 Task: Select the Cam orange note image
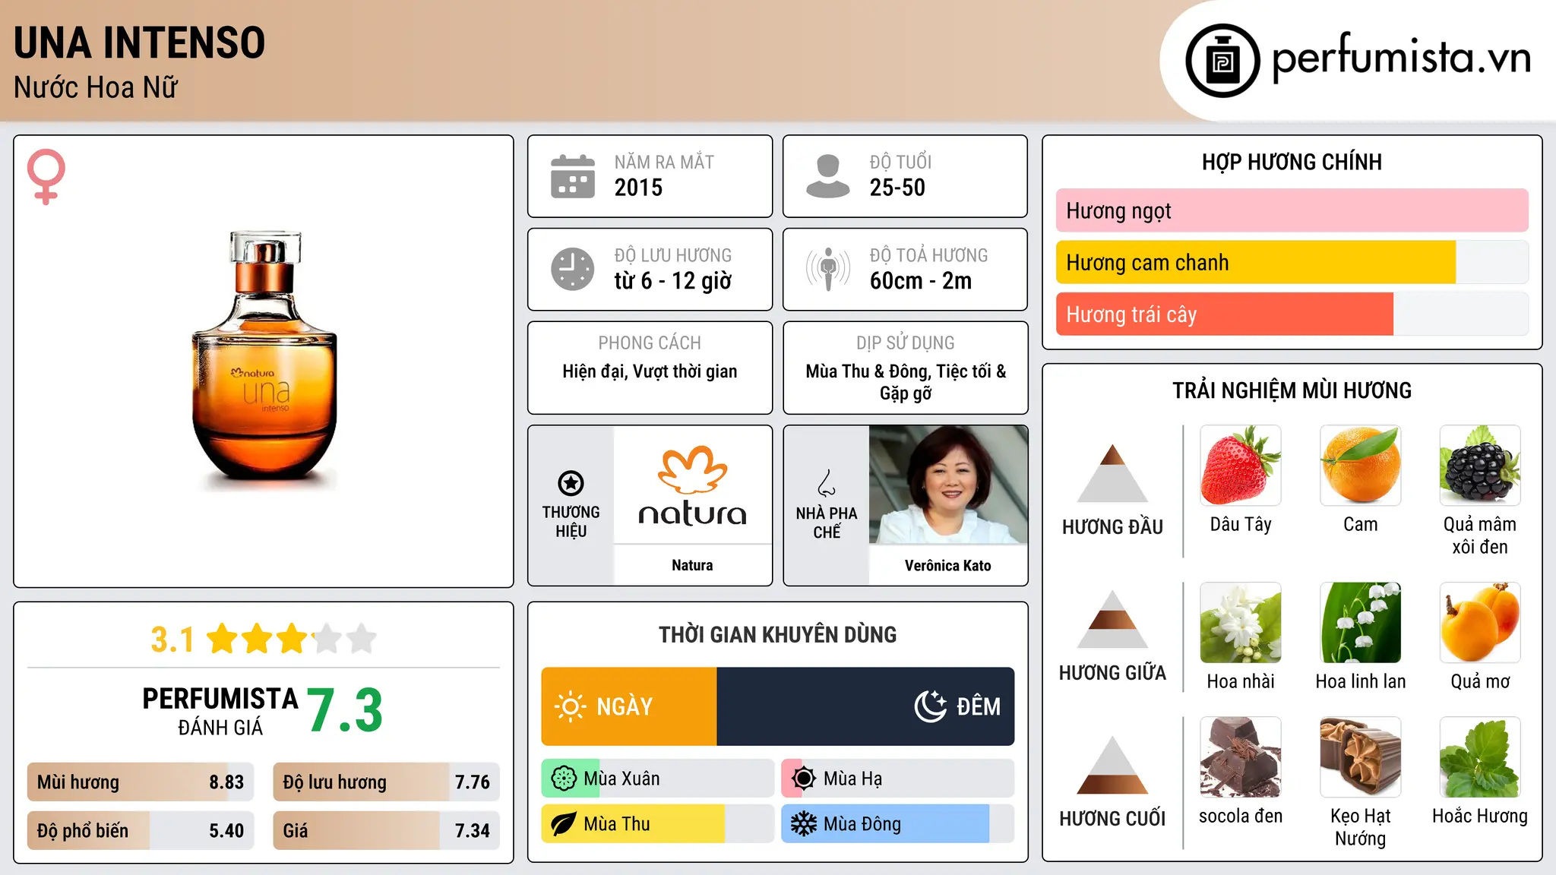(1360, 466)
